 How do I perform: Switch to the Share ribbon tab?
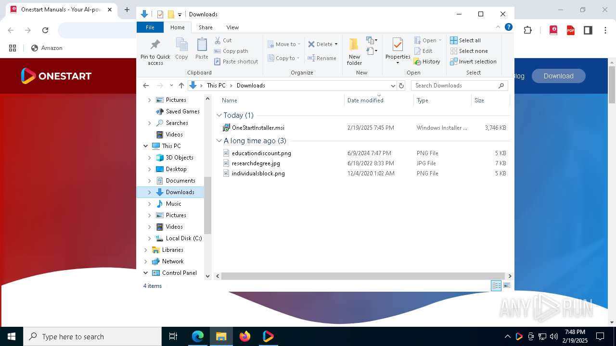(x=205, y=27)
